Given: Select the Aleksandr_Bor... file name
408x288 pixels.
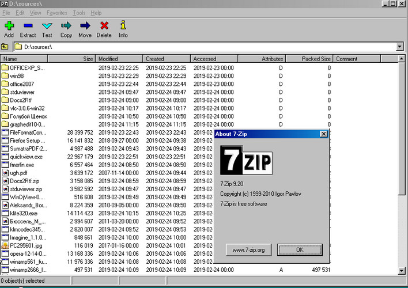Looking at the screenshot, I should (28, 205).
